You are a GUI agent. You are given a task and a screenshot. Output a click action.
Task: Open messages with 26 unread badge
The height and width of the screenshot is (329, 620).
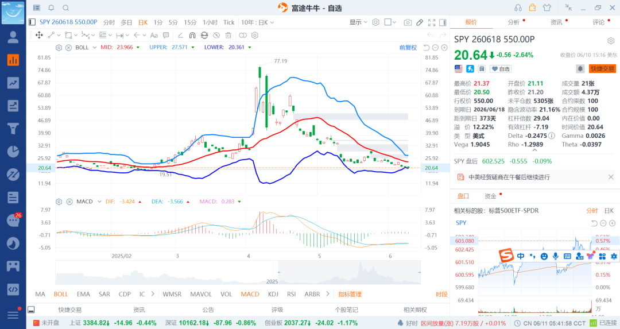pos(14,220)
